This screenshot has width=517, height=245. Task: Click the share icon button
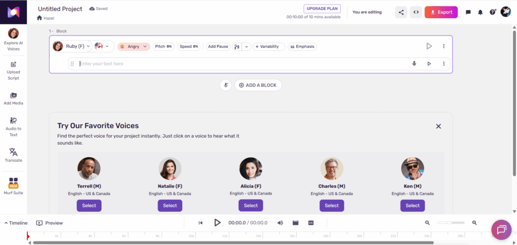tap(401, 12)
